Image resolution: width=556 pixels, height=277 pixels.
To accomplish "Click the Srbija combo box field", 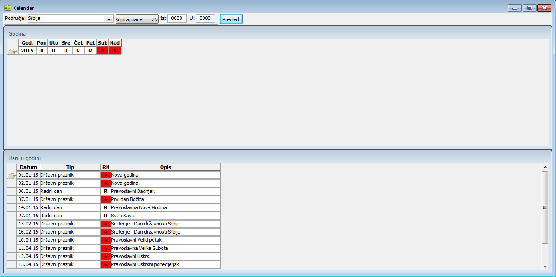I will tap(65, 19).
